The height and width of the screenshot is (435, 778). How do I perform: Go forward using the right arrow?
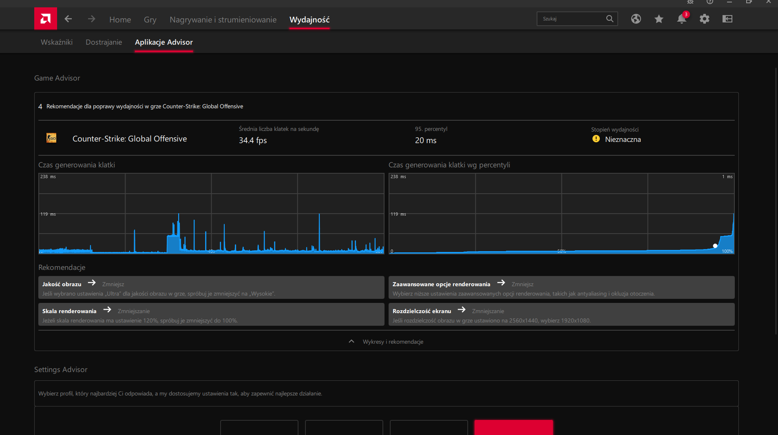point(91,19)
